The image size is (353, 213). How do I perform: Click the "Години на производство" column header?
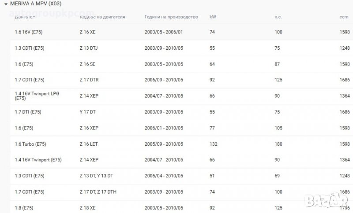pos(171,17)
